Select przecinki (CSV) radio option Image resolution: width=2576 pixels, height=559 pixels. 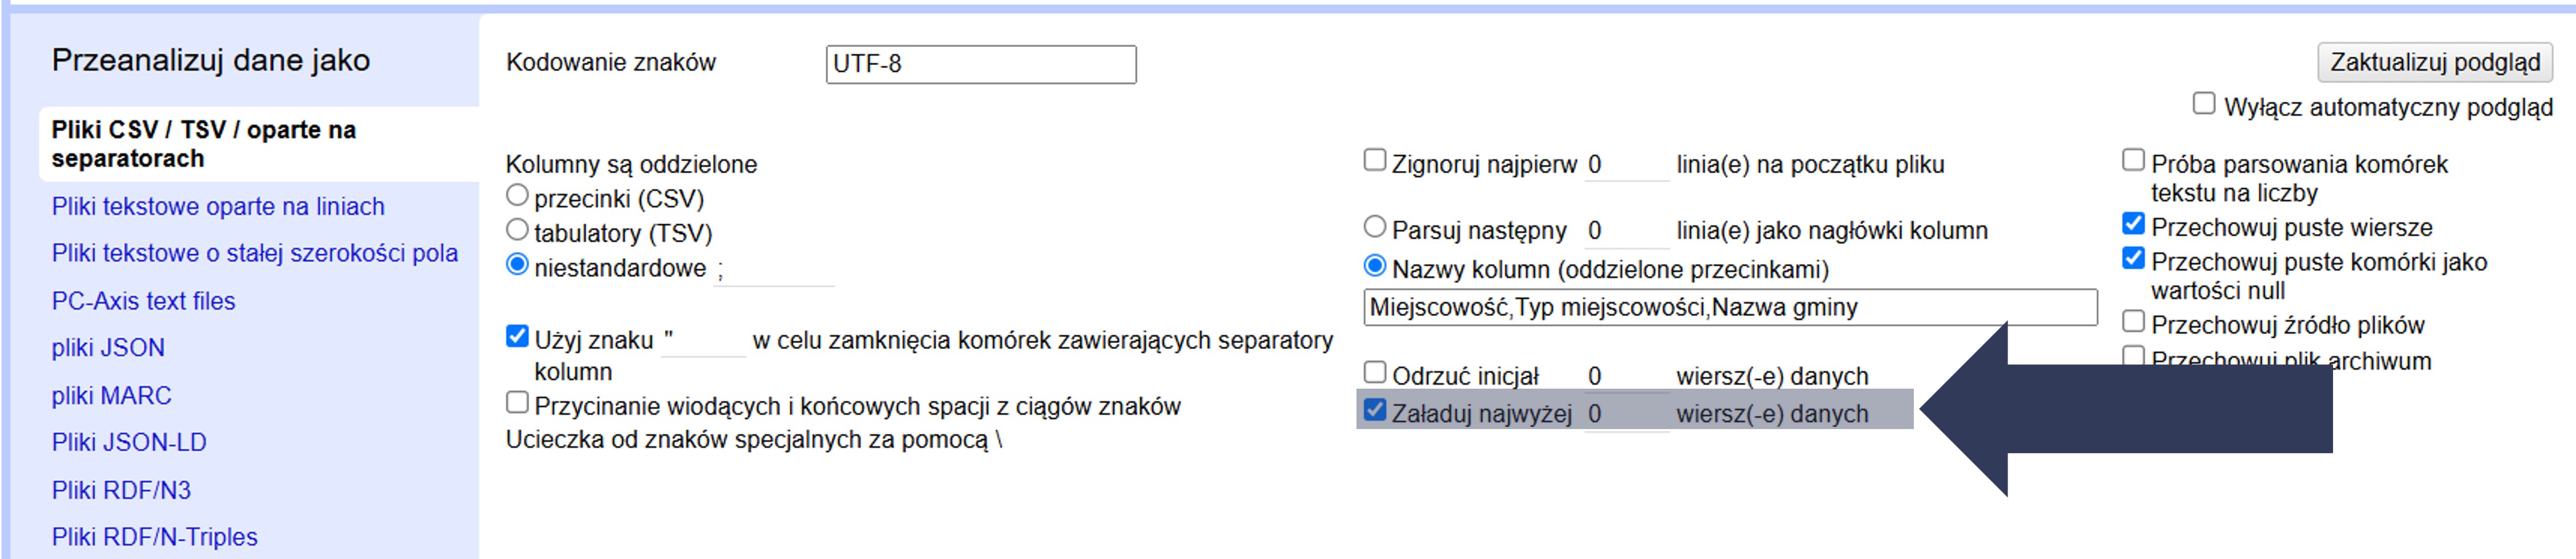click(517, 196)
